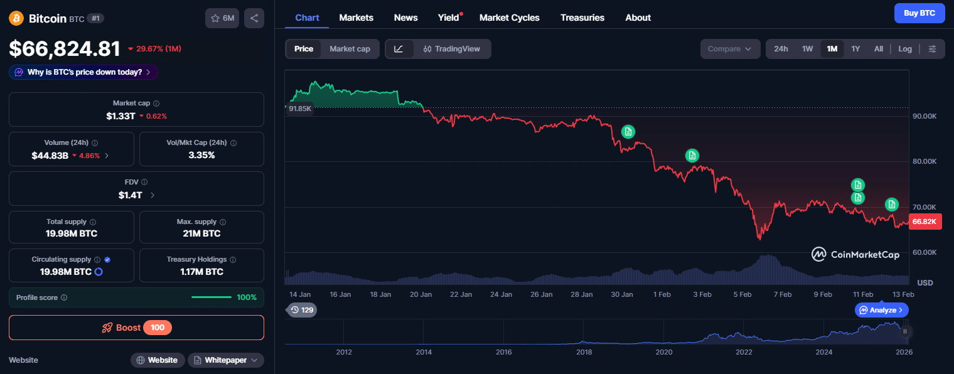This screenshot has width=954, height=374.
Task: Open the link asking why BTC price is down
Action: 82,72
